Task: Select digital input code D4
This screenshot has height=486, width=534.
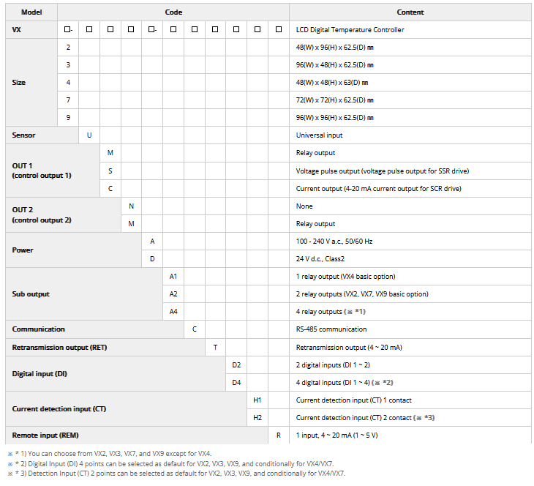Action: pos(236,382)
